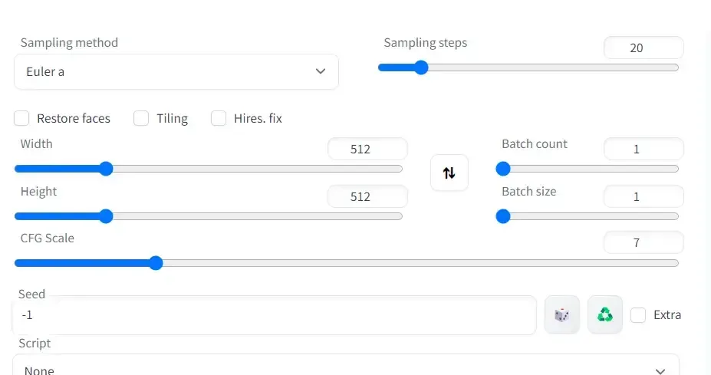Viewport: 711px width, 375px height.
Task: Click the Width slider handle
Action: [x=106, y=169]
